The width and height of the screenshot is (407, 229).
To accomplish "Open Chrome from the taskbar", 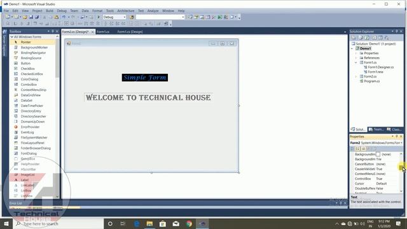I will pyautogui.click(x=189, y=223).
